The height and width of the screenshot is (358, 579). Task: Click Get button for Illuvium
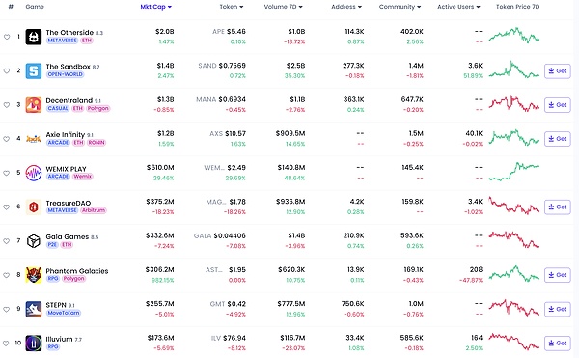point(558,344)
